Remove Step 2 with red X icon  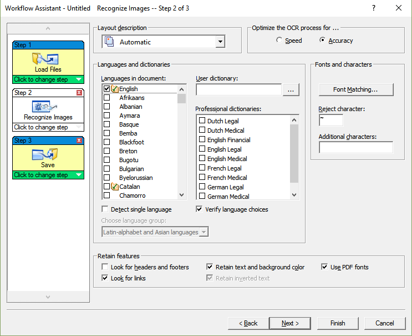coord(79,93)
